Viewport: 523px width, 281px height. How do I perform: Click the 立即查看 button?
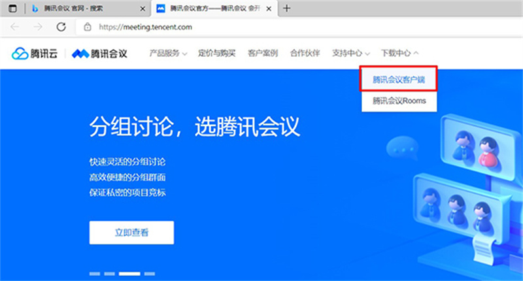click(131, 232)
